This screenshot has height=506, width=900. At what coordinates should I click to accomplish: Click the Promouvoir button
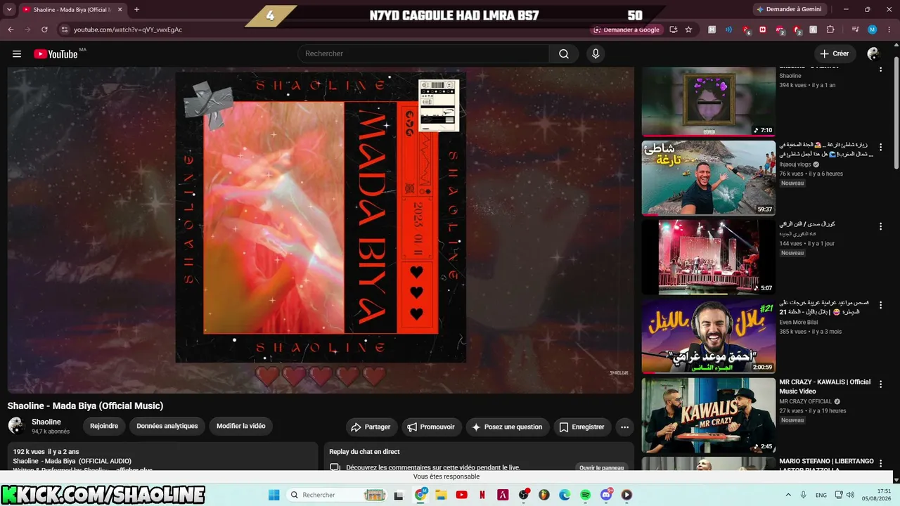431,427
